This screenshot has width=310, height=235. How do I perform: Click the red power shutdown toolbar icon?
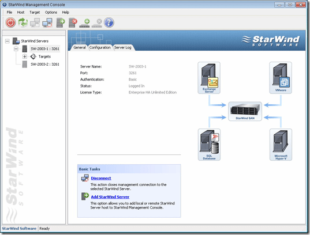10,22
